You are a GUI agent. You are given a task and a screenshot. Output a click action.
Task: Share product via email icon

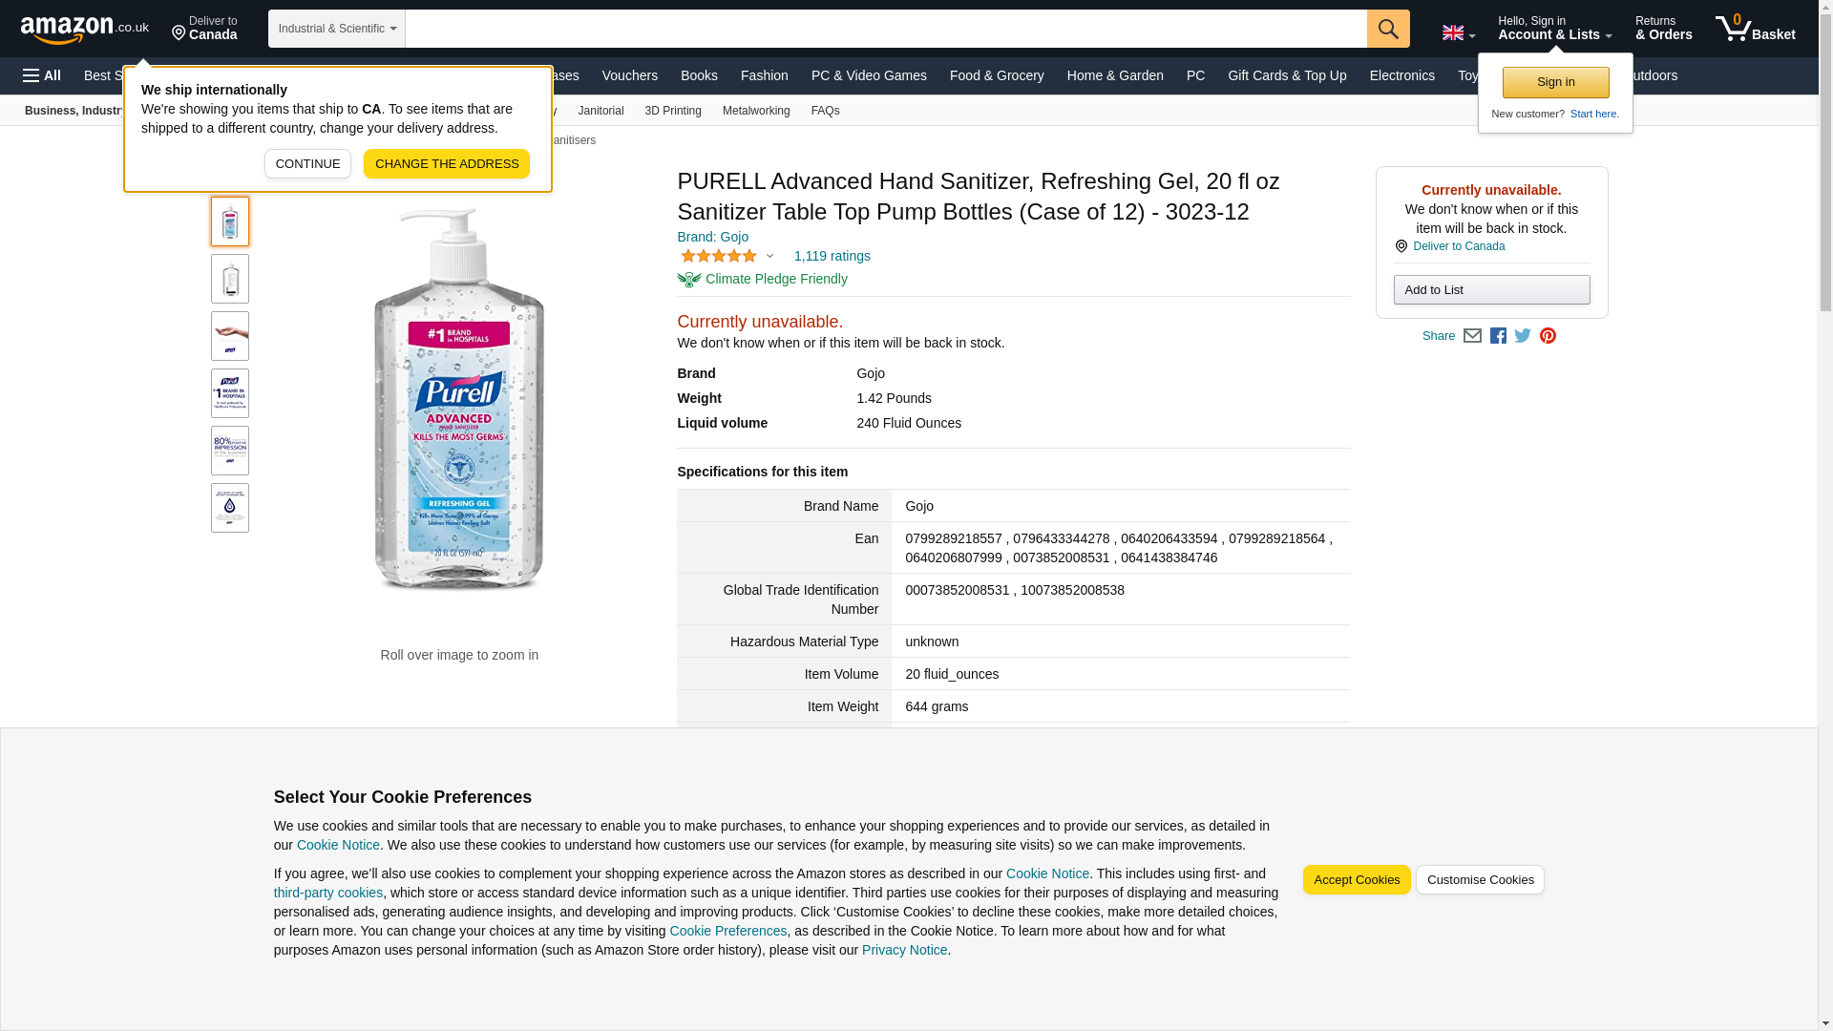1472,336
